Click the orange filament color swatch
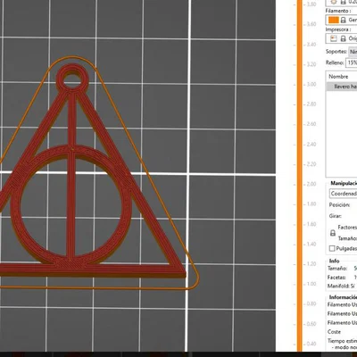This screenshot has height=357, width=357. click(334, 20)
